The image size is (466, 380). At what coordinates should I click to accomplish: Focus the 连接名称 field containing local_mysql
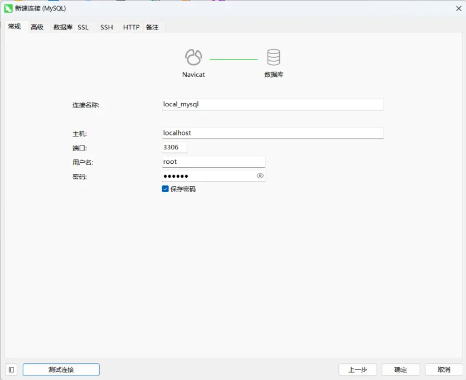(x=273, y=104)
